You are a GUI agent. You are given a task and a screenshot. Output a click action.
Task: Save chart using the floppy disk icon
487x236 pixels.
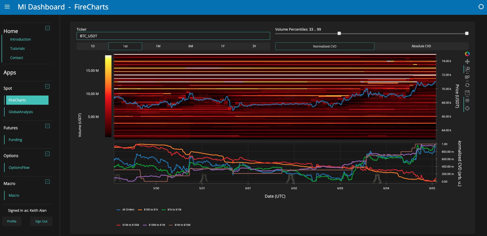(467, 93)
